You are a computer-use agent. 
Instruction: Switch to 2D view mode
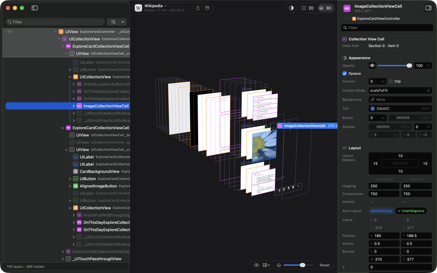308,8
